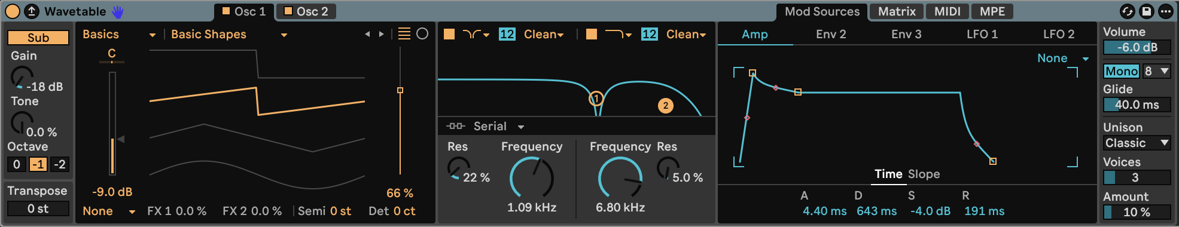The image size is (1179, 227).
Task: Switch envelope view to Time
Action: point(888,174)
